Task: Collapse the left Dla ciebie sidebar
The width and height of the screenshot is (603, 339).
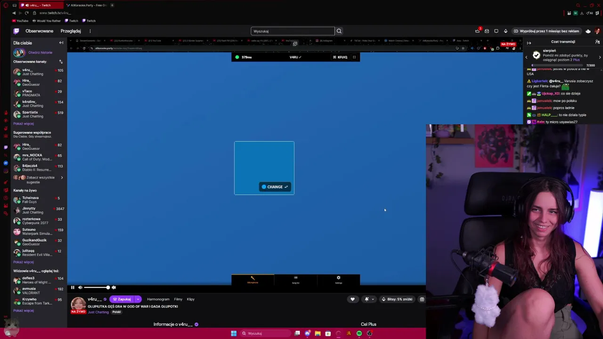Action: pos(61,43)
